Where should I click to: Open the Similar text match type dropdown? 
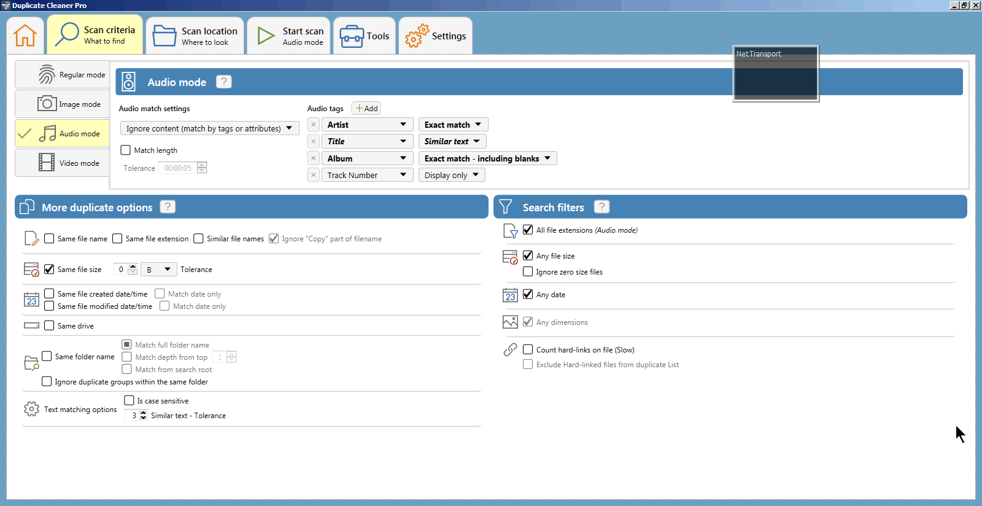[452, 141]
